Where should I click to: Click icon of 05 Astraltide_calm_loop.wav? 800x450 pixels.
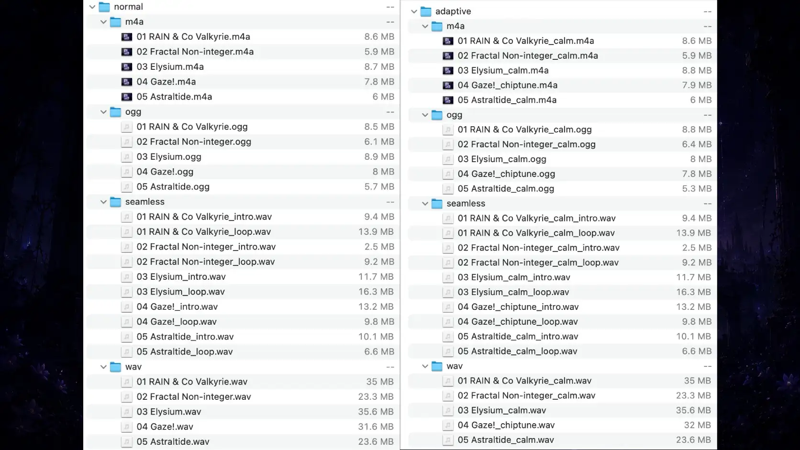(x=448, y=351)
